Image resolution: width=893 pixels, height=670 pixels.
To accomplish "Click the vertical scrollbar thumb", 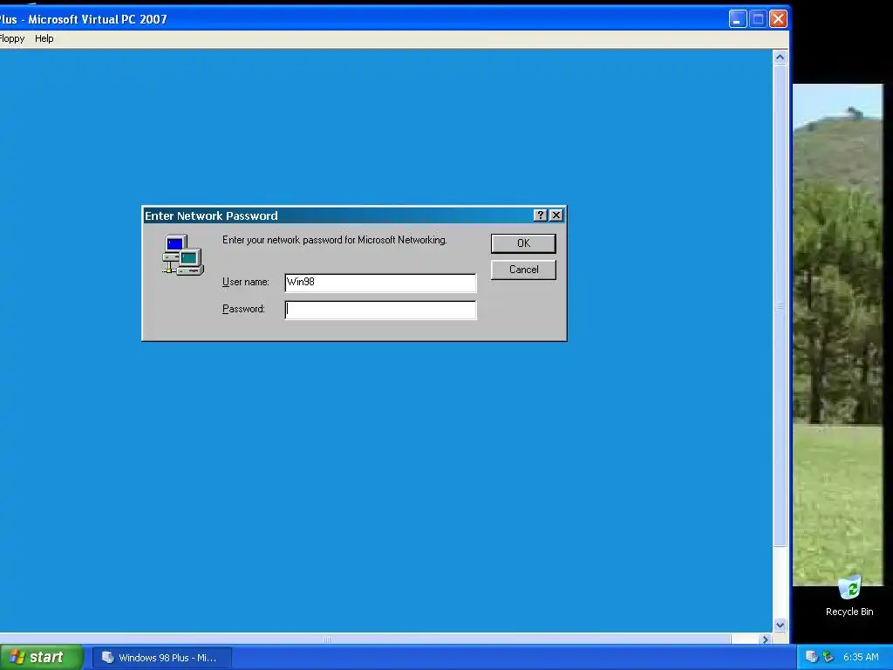I will click(780, 305).
